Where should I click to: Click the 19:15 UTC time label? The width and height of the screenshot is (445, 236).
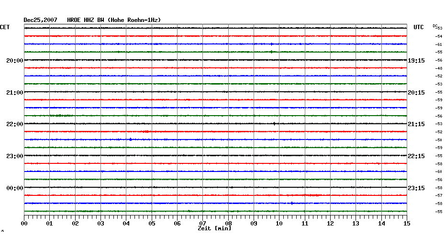(416, 61)
